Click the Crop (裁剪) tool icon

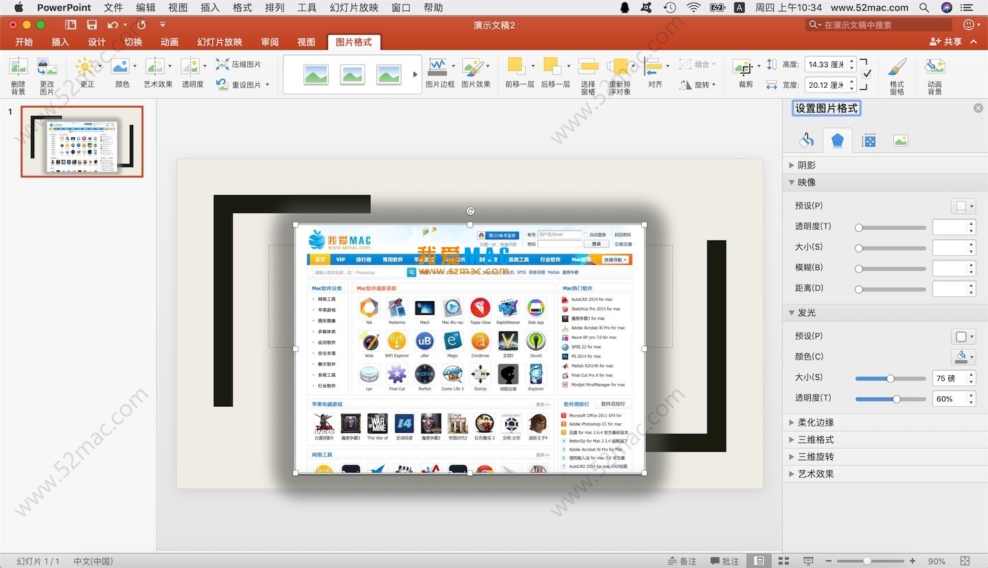click(x=742, y=67)
